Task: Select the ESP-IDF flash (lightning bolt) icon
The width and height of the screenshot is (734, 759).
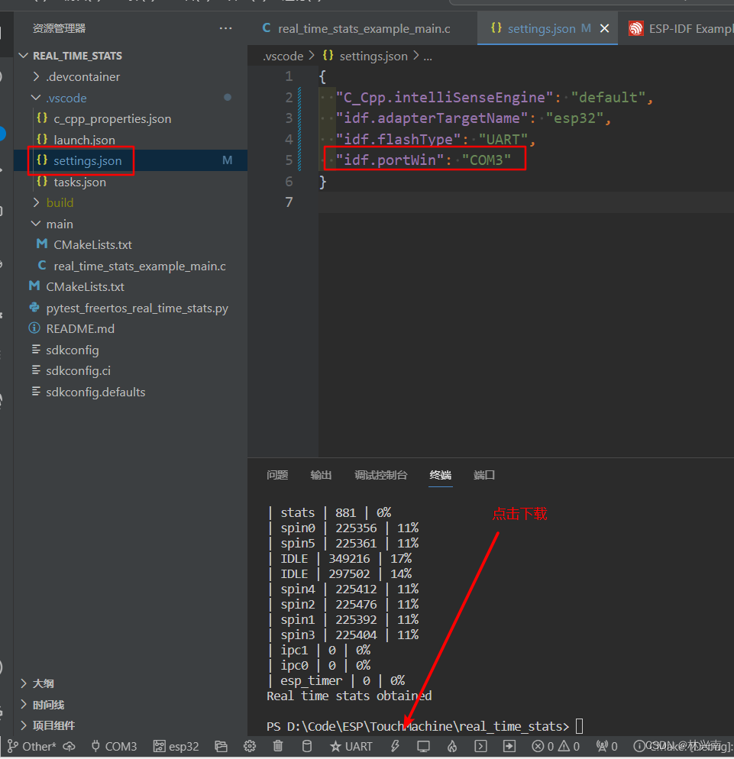Action: coord(395,746)
